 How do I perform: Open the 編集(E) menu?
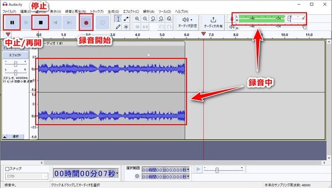point(25,11)
